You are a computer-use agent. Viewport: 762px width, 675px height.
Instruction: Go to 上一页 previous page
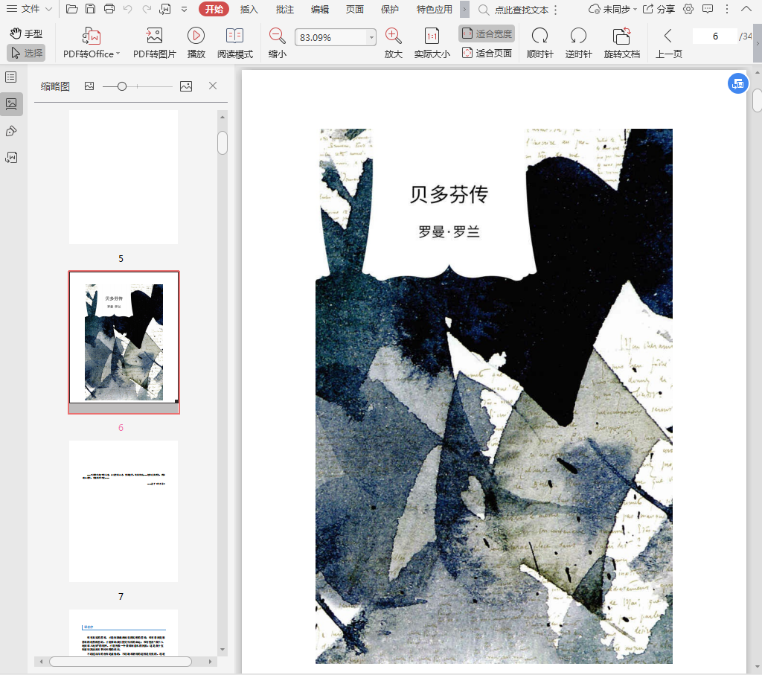pos(669,42)
